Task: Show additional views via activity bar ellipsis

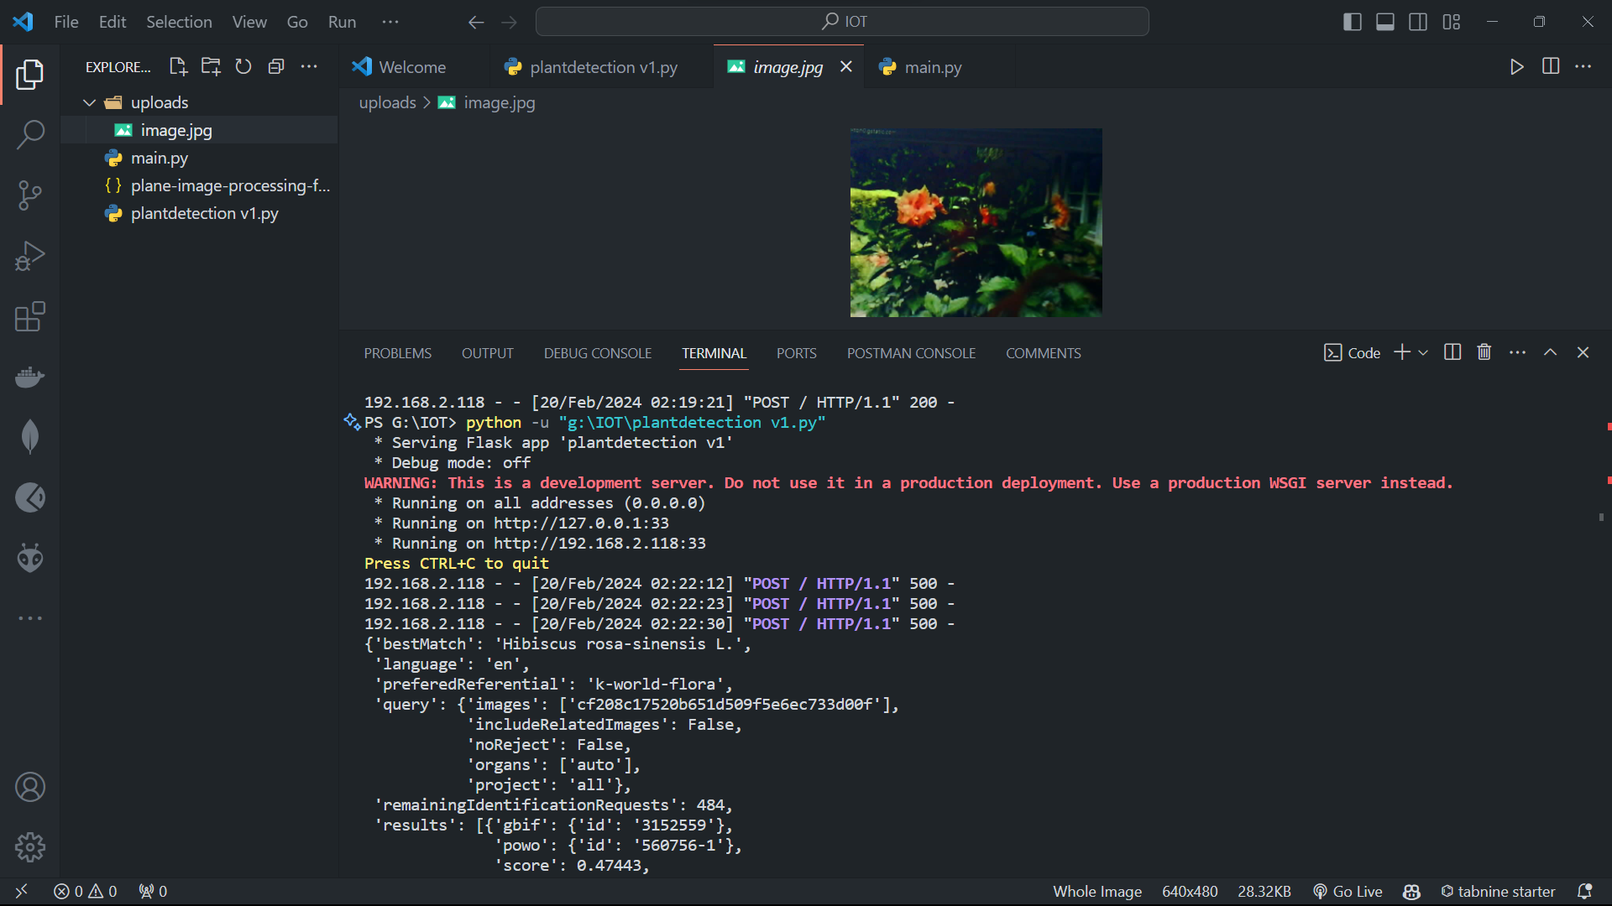Action: 30,618
